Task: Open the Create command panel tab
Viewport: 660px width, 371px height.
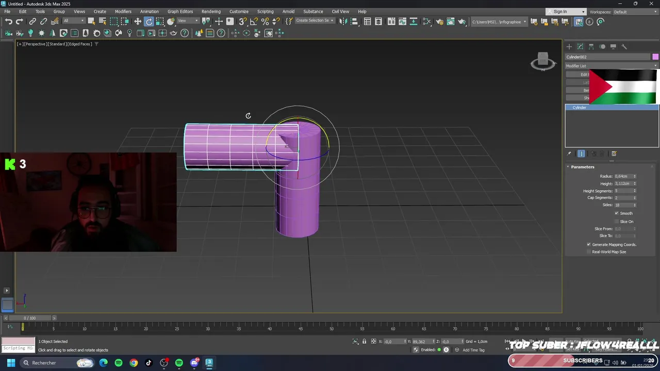Action: 569,46
